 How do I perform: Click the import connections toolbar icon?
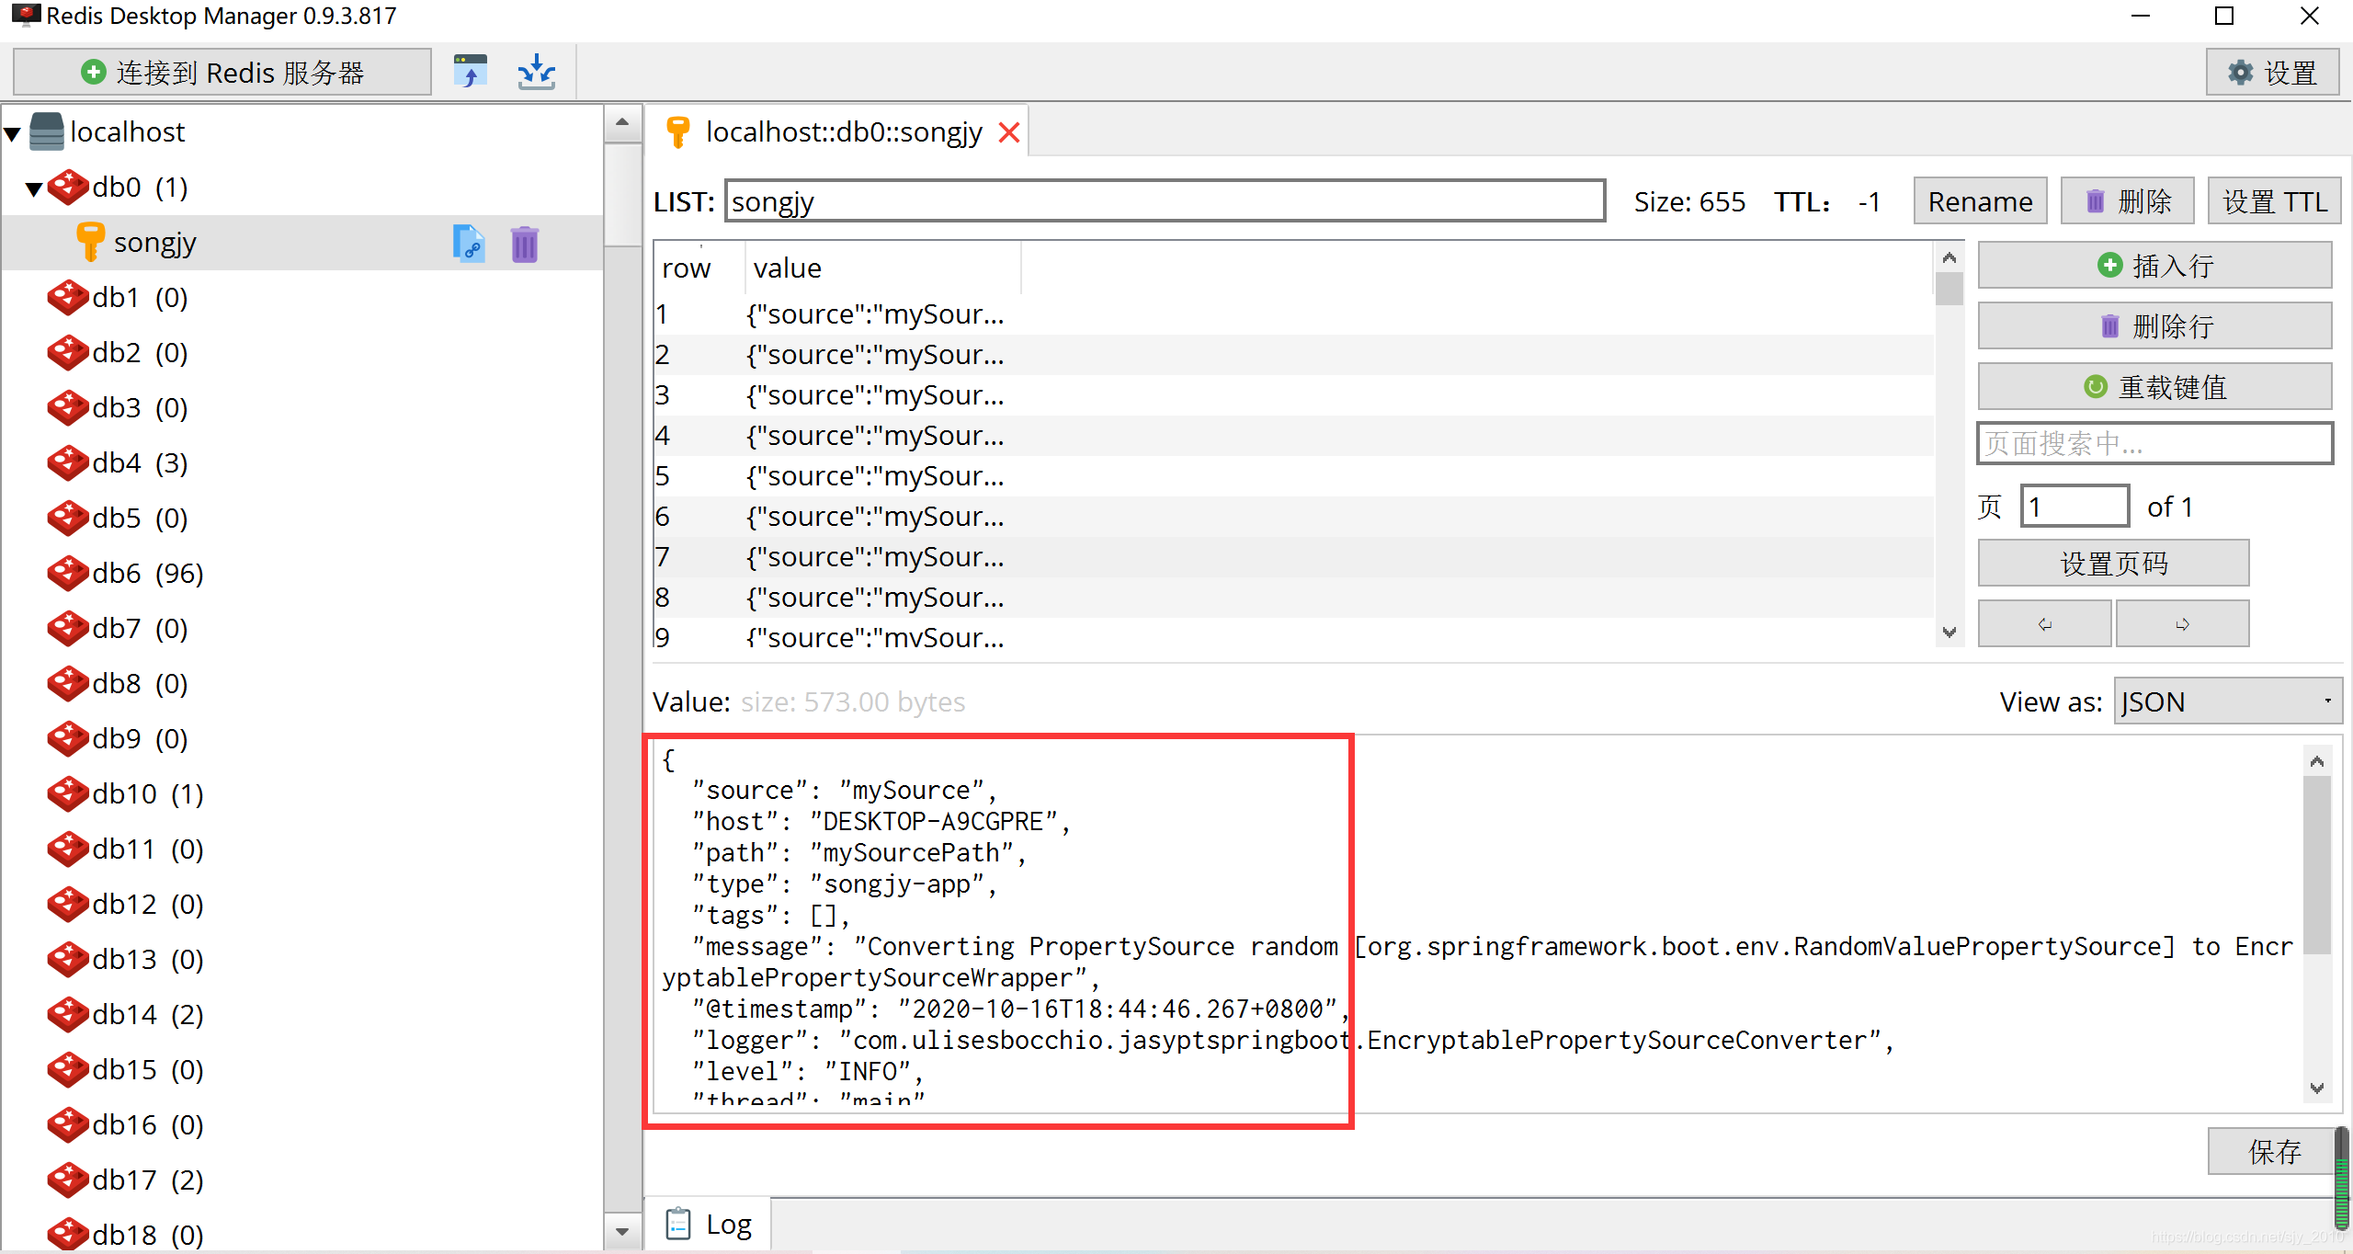pyautogui.click(x=471, y=72)
